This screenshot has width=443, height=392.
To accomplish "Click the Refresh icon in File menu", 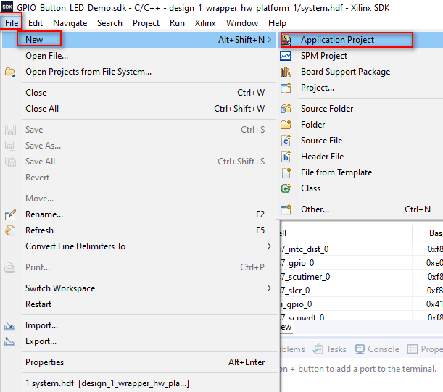I will coord(10,230).
